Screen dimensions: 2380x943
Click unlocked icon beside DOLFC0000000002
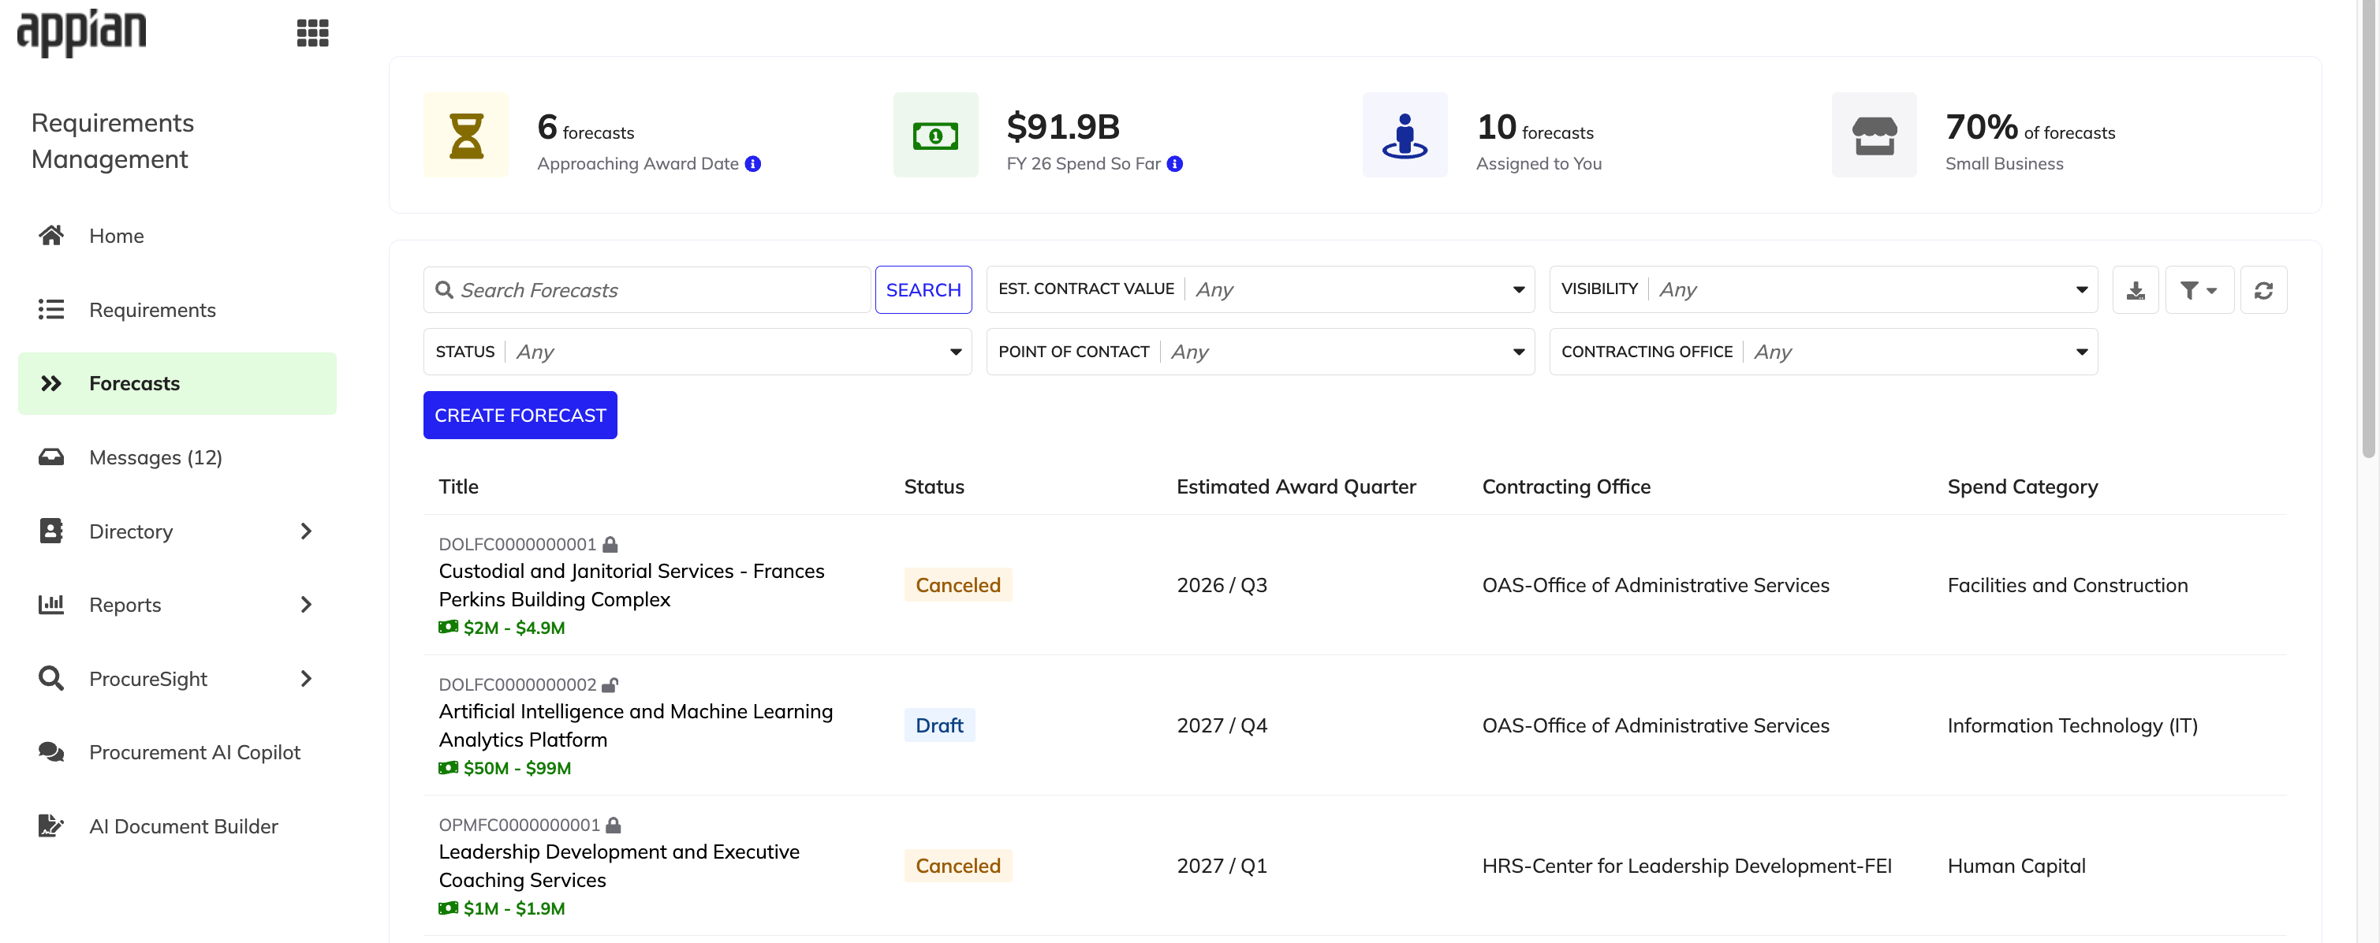610,684
